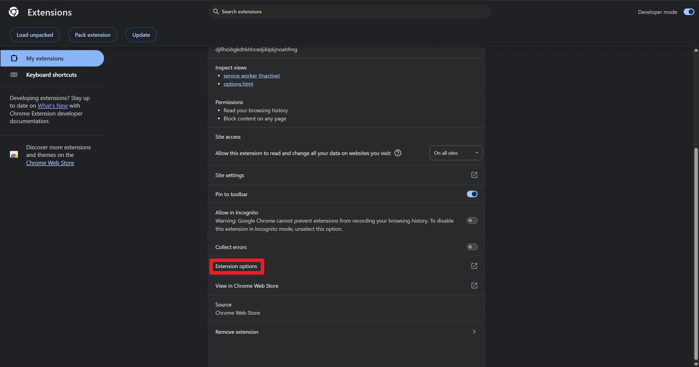Image resolution: width=699 pixels, height=367 pixels.
Task: Click the Chrome logo next to Discover more extensions
Action: [14, 154]
